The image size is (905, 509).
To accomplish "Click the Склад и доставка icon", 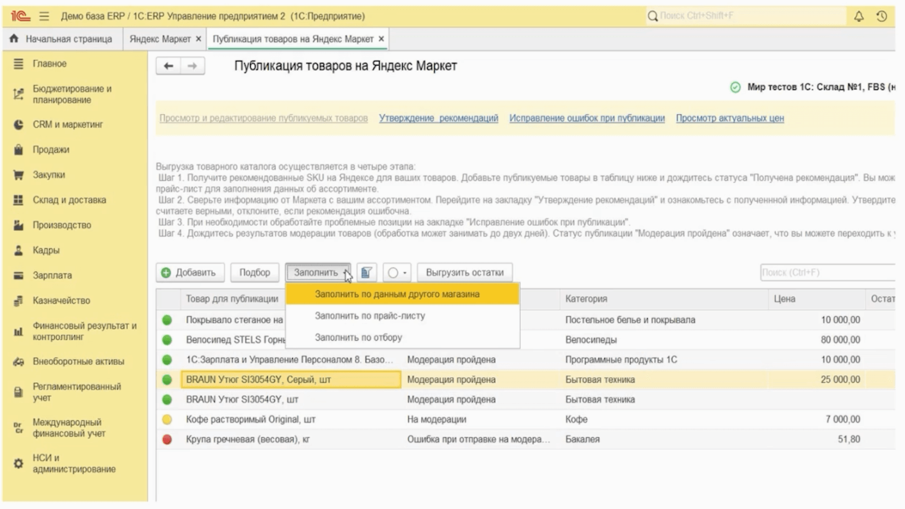I will [19, 200].
